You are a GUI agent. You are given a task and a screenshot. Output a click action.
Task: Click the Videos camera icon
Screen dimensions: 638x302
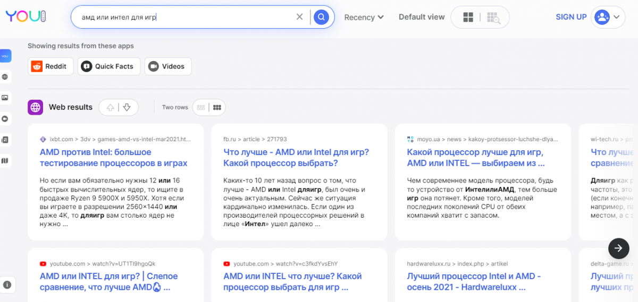click(x=153, y=66)
